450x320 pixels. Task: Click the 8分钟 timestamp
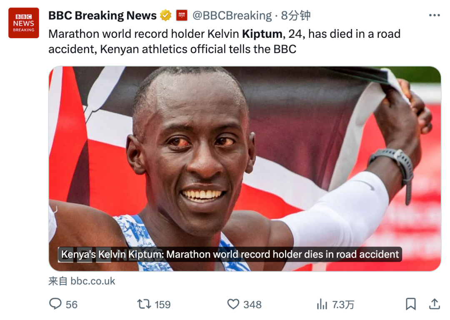coord(295,15)
